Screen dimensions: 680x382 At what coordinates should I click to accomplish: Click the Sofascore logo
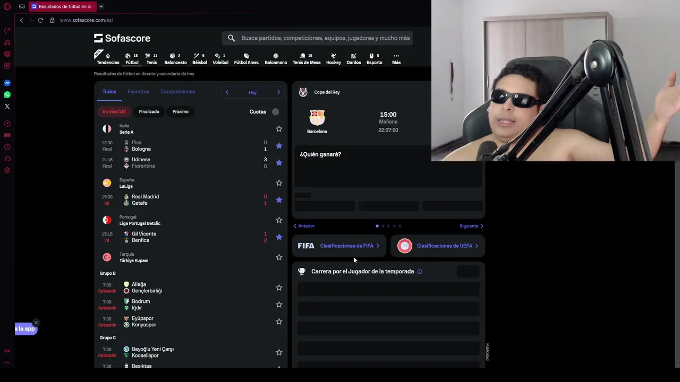(x=122, y=38)
